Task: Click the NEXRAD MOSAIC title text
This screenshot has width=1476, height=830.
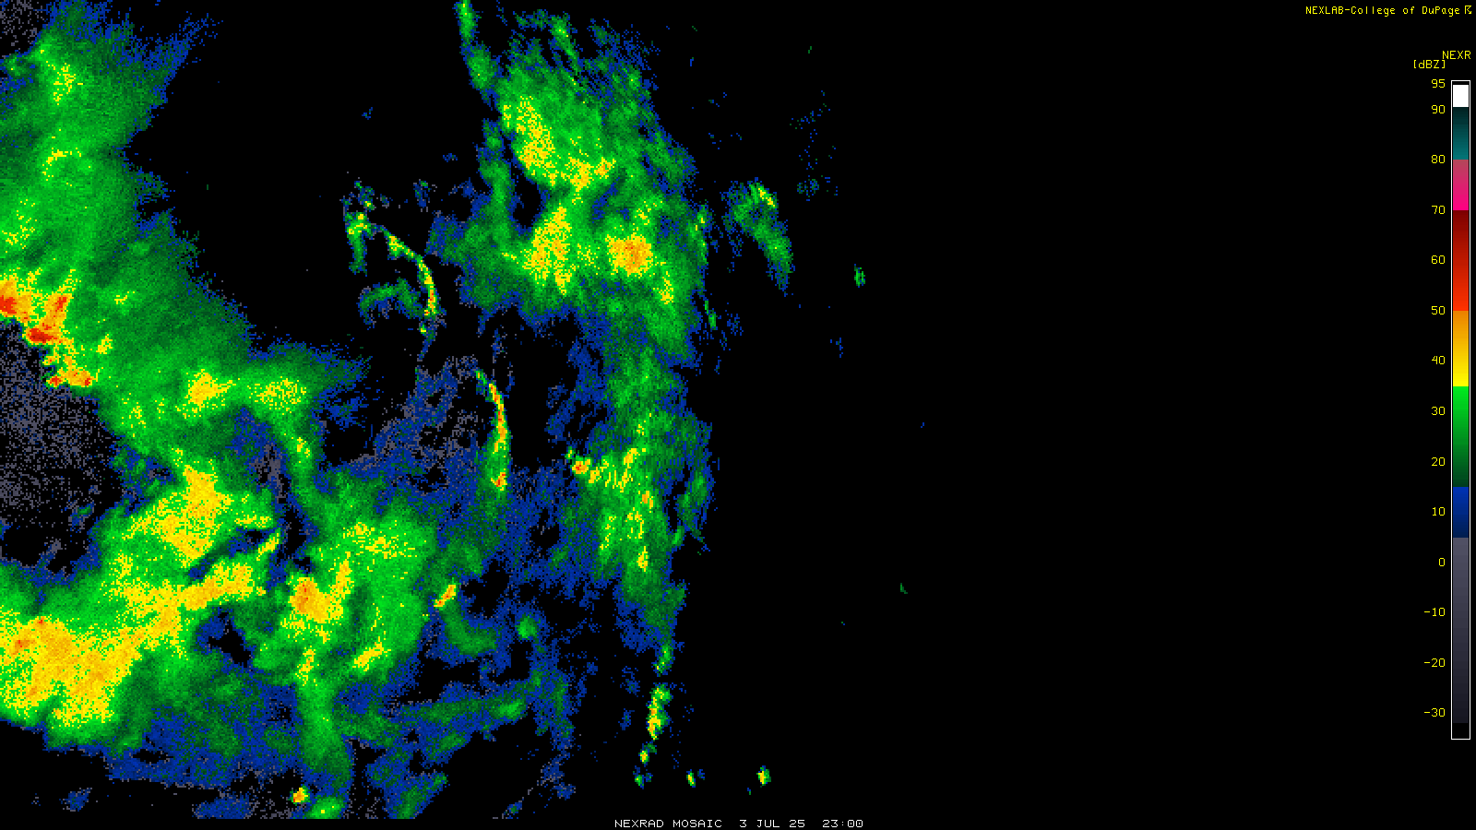Action: (x=668, y=824)
